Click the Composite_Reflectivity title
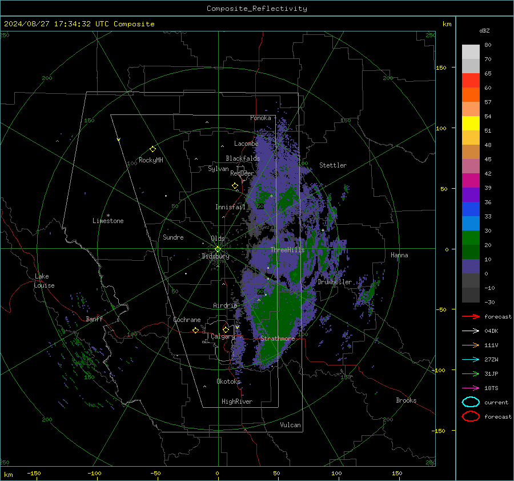 click(256, 9)
